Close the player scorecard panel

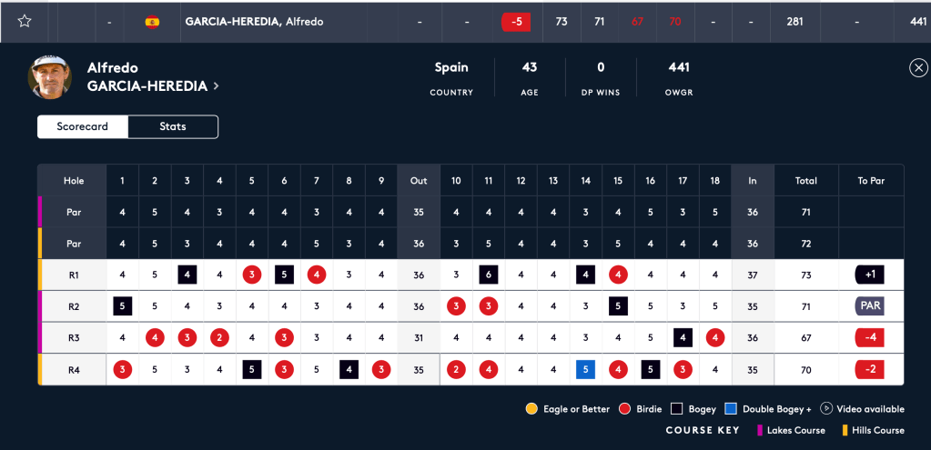pyautogui.click(x=918, y=67)
